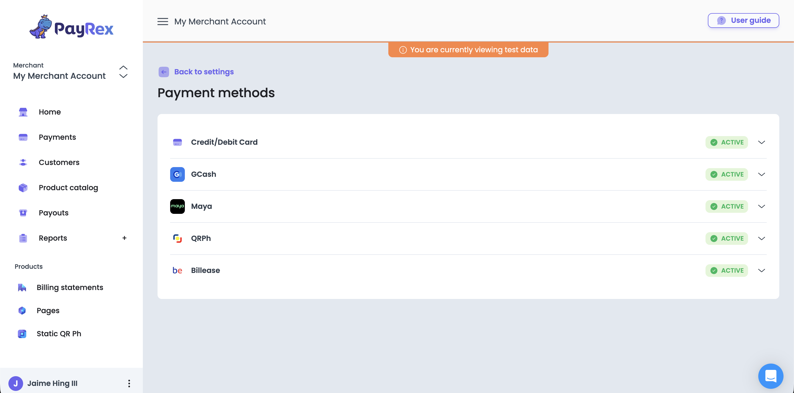The image size is (794, 393).
Task: Select the Home icon in sidebar
Action: click(x=23, y=112)
